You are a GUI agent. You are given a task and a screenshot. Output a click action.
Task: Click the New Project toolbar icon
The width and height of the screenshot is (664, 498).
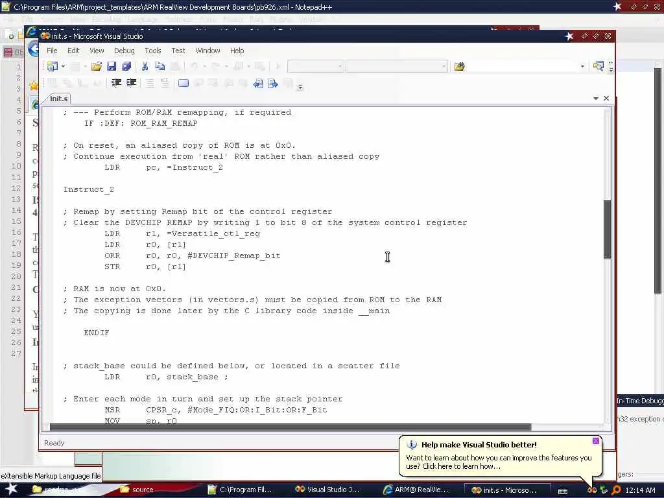pyautogui.click(x=53, y=67)
